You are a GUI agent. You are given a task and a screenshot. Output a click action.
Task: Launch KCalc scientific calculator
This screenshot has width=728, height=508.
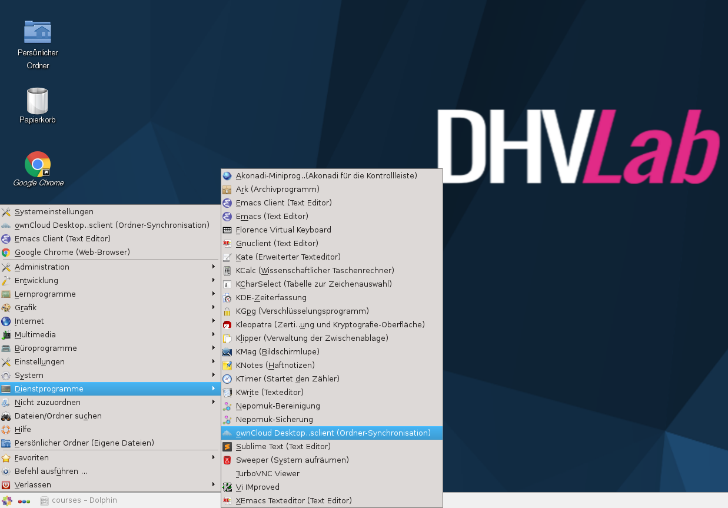pyautogui.click(x=332, y=270)
